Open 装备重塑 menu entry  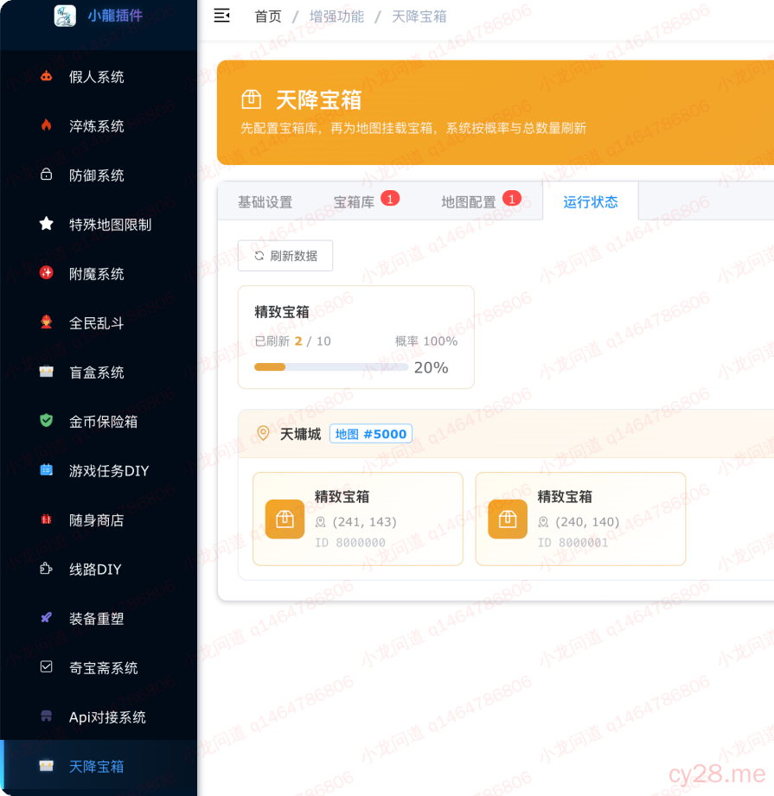[x=99, y=618]
